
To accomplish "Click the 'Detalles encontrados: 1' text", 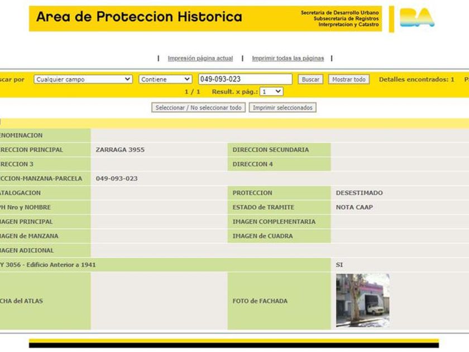I will click(x=416, y=79).
